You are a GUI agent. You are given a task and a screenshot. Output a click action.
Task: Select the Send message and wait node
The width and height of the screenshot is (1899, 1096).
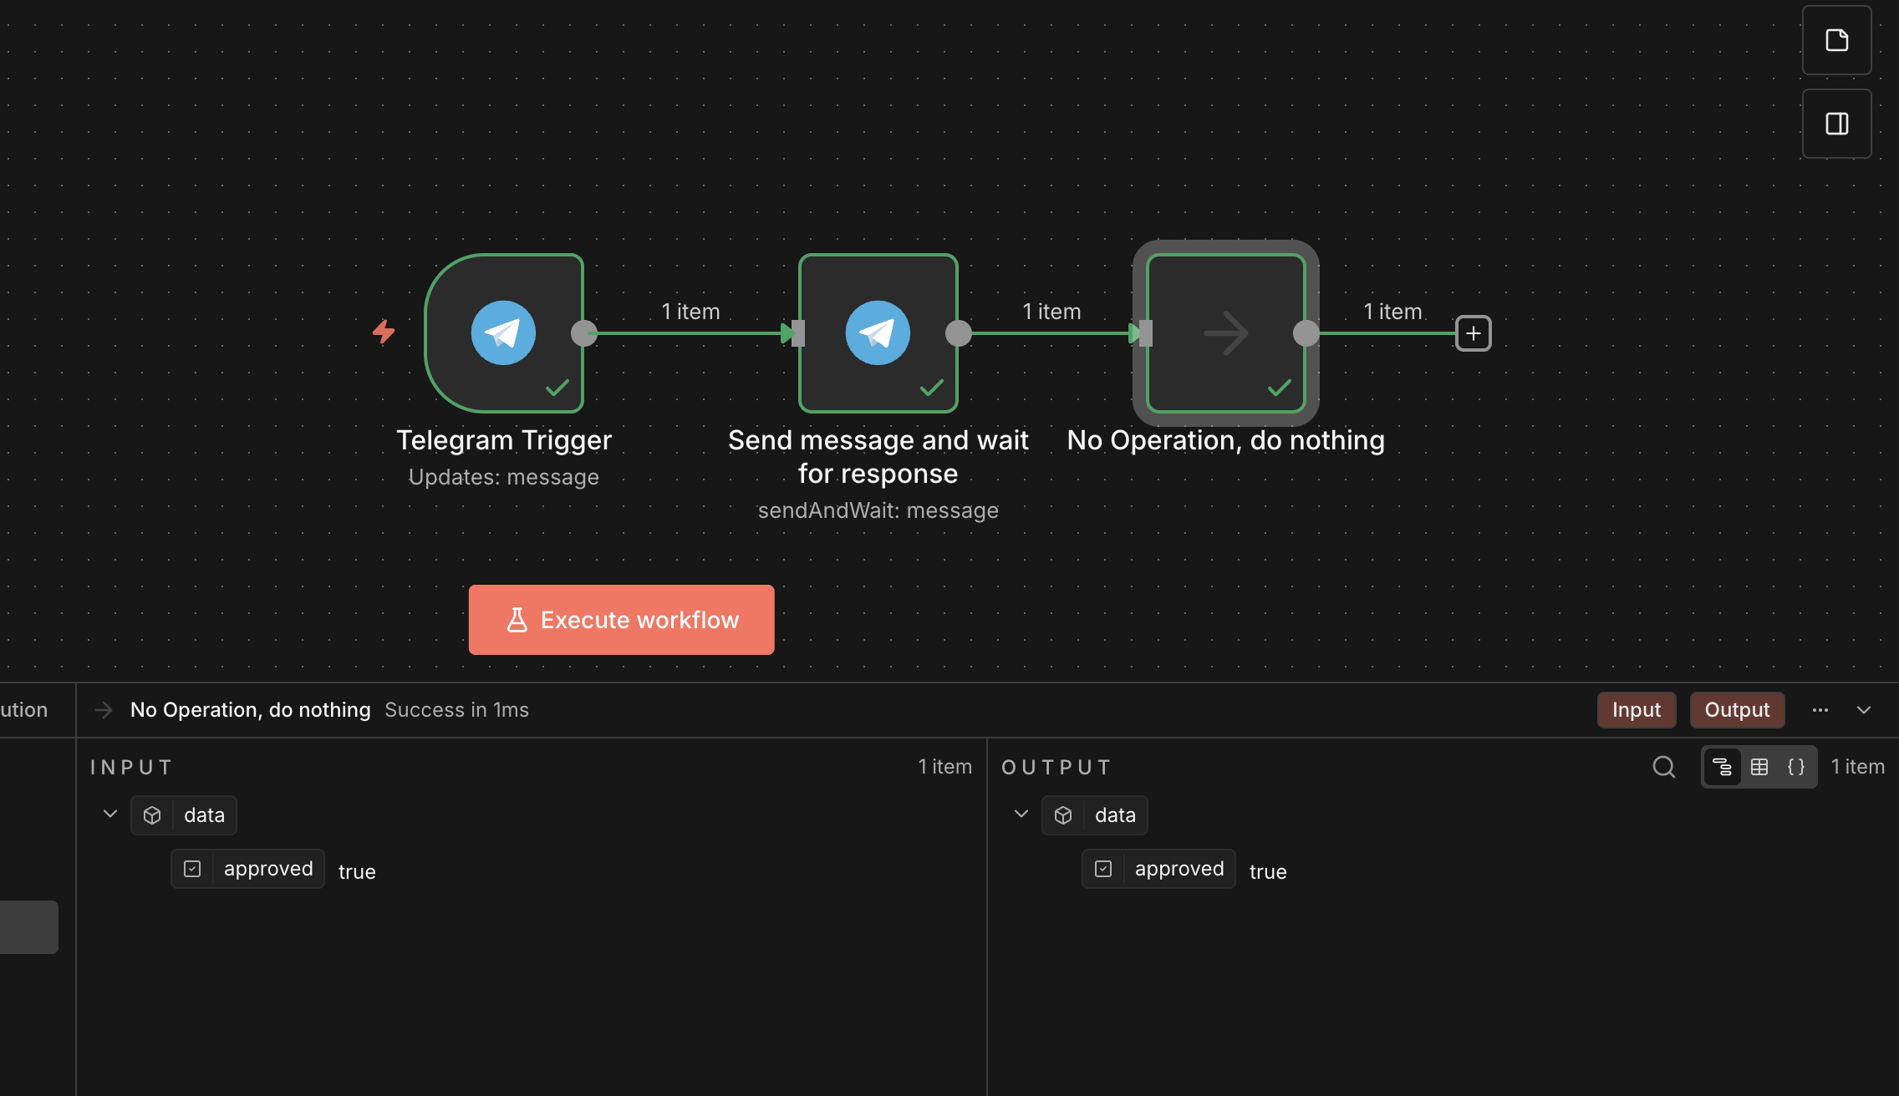coord(878,332)
